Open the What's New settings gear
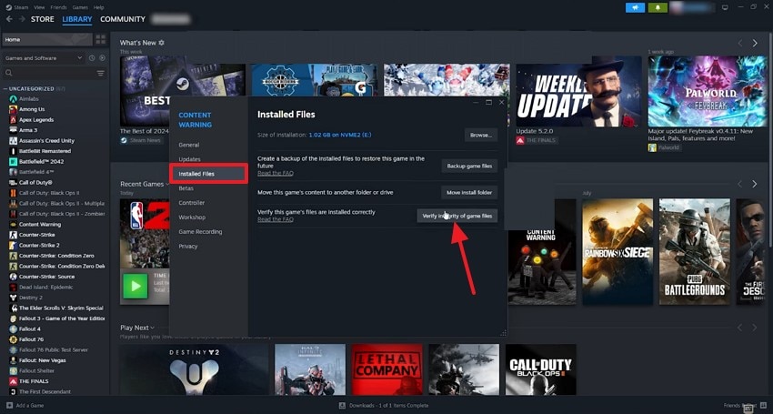The width and height of the screenshot is (773, 414). click(x=161, y=43)
